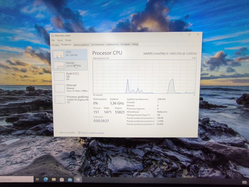Switch to the Usługi tab
The image size is (249, 187).
pos(135,44)
